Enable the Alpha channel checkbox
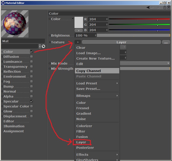Screen dimensions: 172x161 point(32,96)
